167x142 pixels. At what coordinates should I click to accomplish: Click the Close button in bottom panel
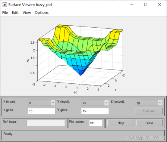point(149,123)
